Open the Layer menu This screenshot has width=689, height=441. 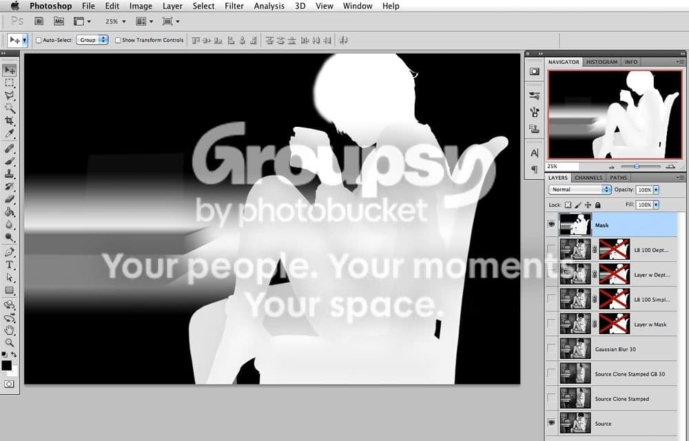click(172, 6)
